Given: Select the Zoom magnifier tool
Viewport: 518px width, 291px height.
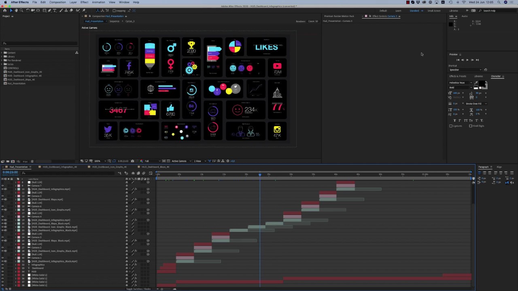Looking at the screenshot, I should 21,11.
